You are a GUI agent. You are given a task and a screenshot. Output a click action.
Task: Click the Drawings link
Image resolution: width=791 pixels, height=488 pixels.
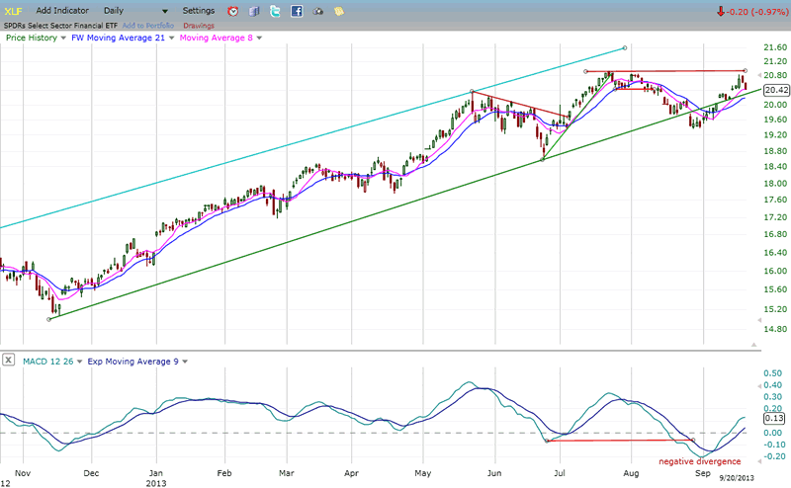[201, 24]
